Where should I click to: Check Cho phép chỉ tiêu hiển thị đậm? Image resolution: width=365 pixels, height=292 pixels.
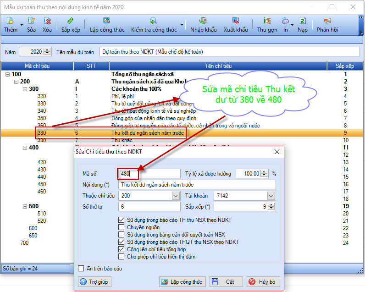[121, 256]
